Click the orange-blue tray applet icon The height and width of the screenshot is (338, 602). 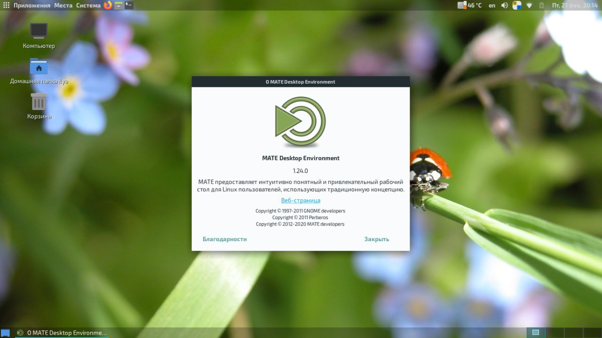pos(517,5)
